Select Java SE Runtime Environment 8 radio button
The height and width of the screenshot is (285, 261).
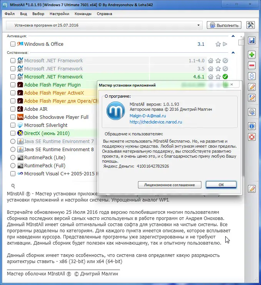pyautogui.click(x=13, y=149)
